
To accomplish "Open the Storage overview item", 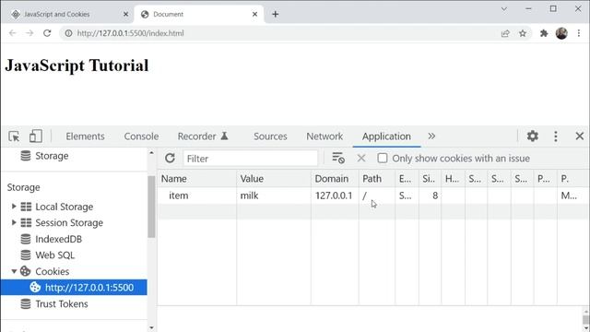I will [x=52, y=156].
